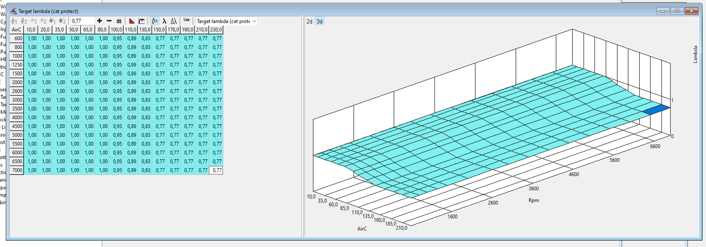Click the dark blue highlighted cell on 3D surface

pos(657,110)
